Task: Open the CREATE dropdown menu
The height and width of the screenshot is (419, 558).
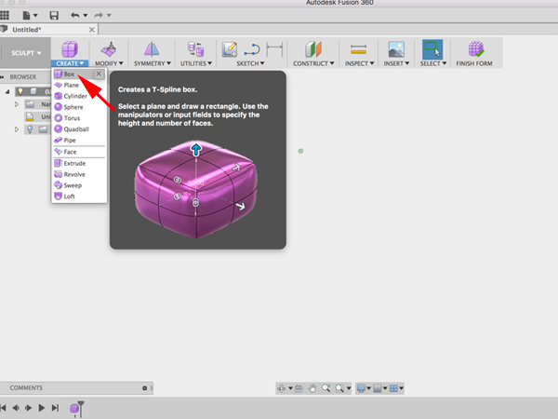Action: click(x=70, y=63)
